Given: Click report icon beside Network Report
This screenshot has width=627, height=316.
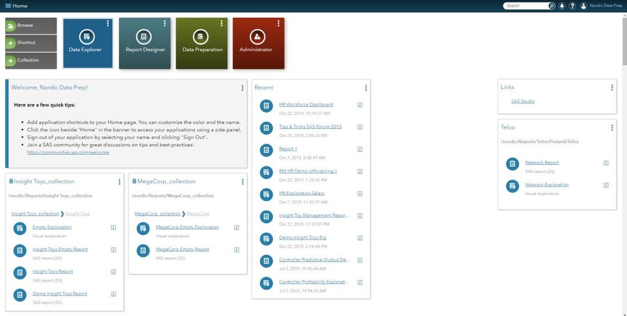Looking at the screenshot, I should [x=512, y=164].
